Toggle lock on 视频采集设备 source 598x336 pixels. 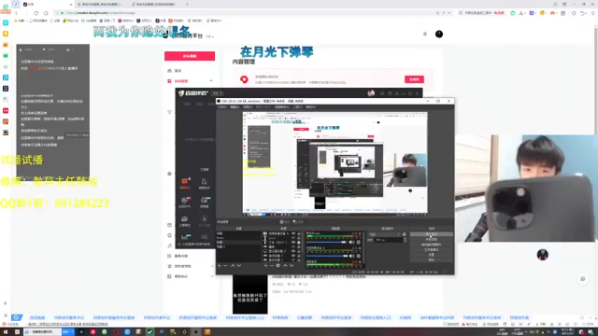pyautogui.click(x=299, y=233)
